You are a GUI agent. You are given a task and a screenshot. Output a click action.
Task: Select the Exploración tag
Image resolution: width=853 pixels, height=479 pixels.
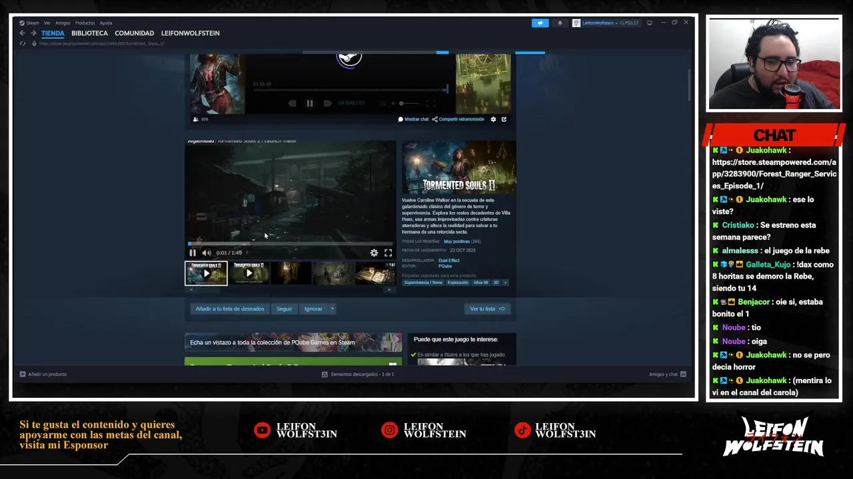click(x=458, y=283)
